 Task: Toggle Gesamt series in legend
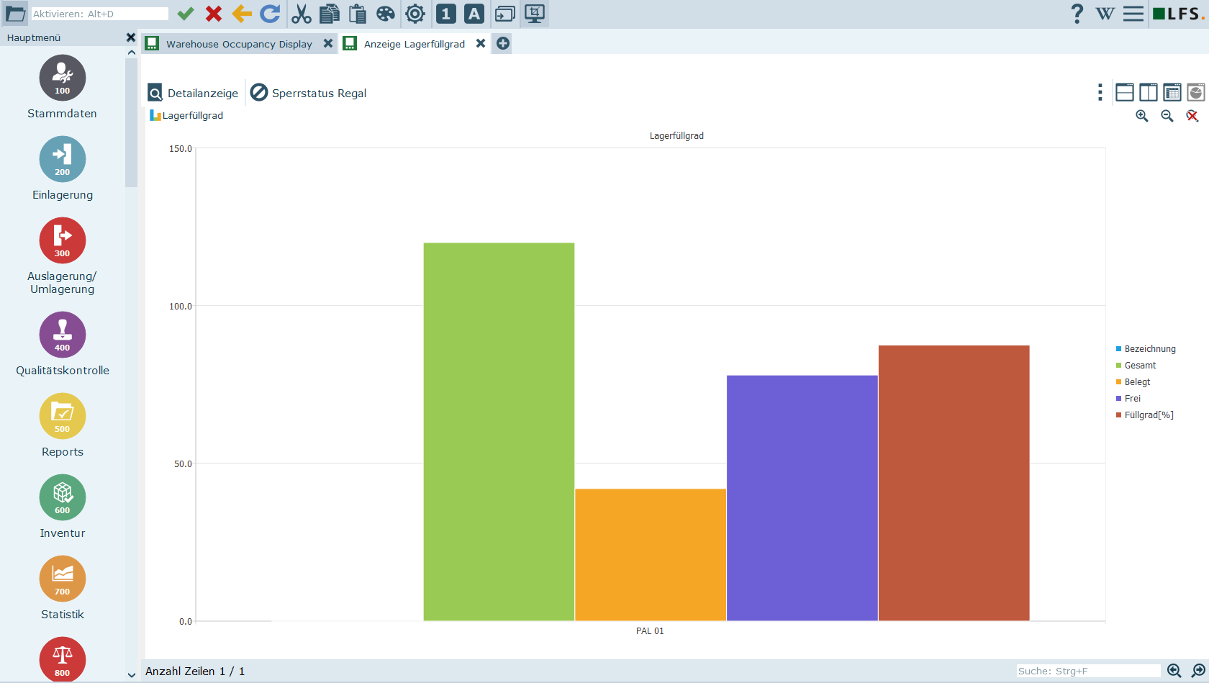click(1136, 366)
